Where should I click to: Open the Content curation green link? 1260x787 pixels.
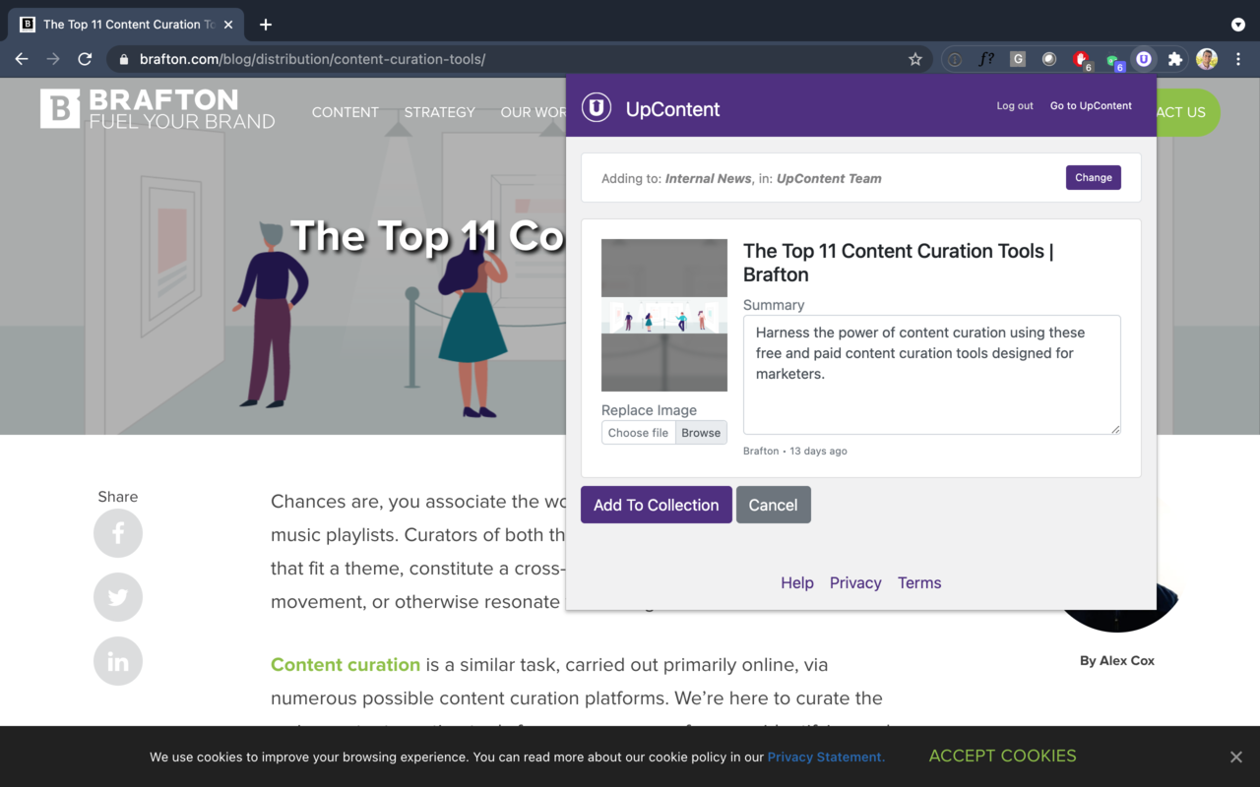[346, 665]
